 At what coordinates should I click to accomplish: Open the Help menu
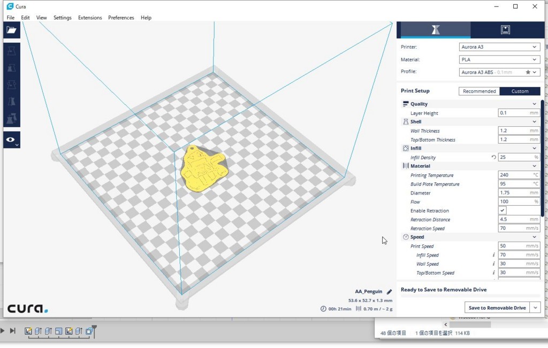point(146,18)
